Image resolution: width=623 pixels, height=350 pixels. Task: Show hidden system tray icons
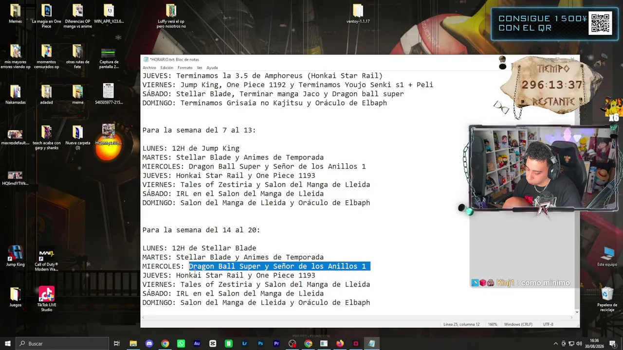[x=555, y=344]
